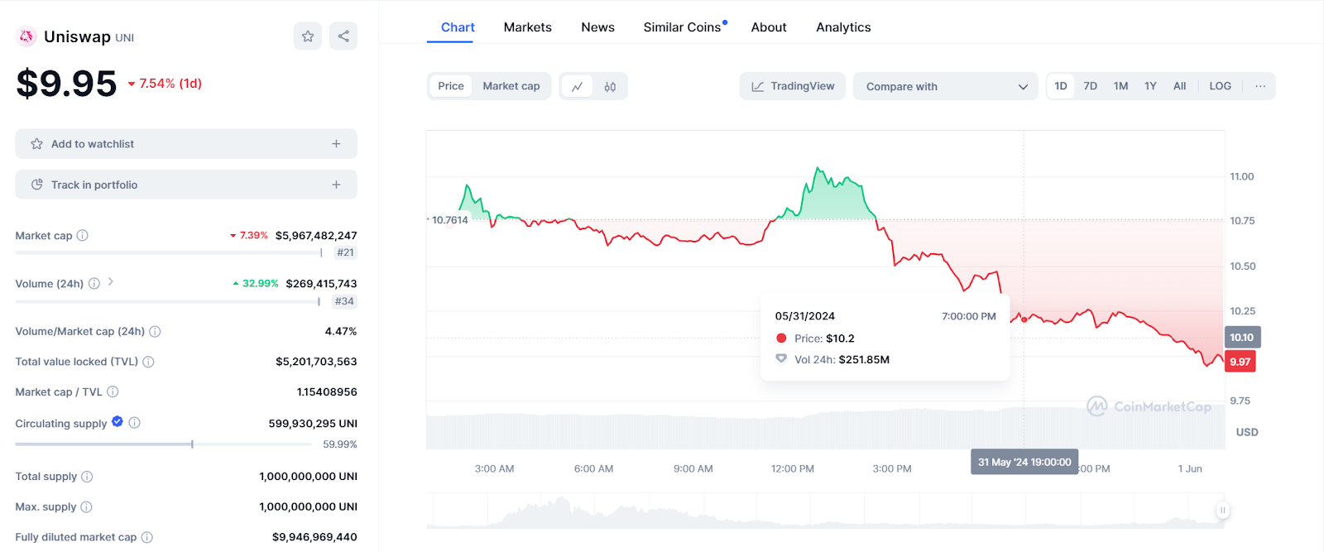Click the Add to watchlist button

[186, 144]
